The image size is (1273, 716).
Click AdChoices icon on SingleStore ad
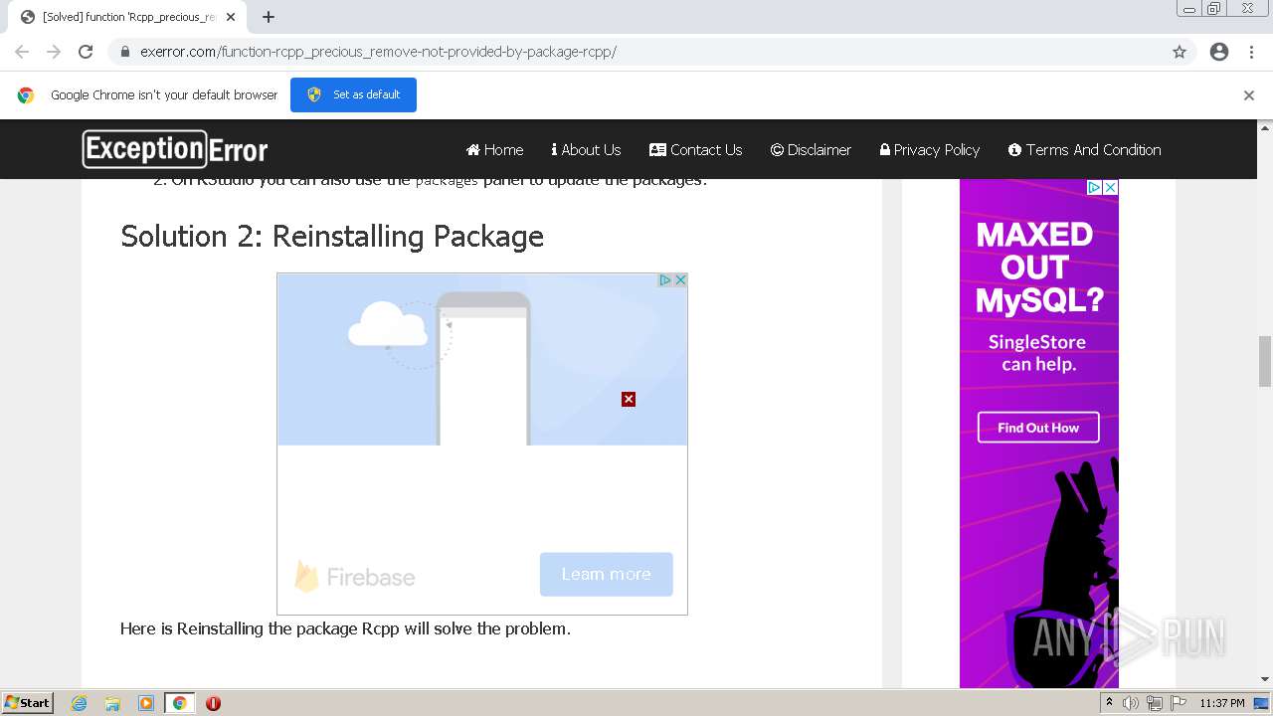pyautogui.click(x=1094, y=187)
